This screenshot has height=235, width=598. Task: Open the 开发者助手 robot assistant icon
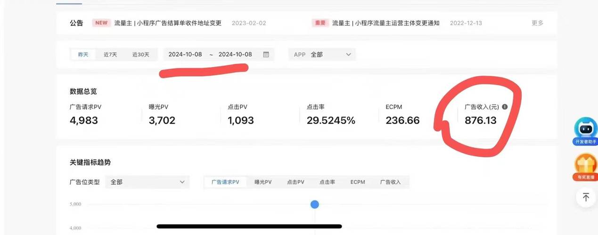pos(585,128)
